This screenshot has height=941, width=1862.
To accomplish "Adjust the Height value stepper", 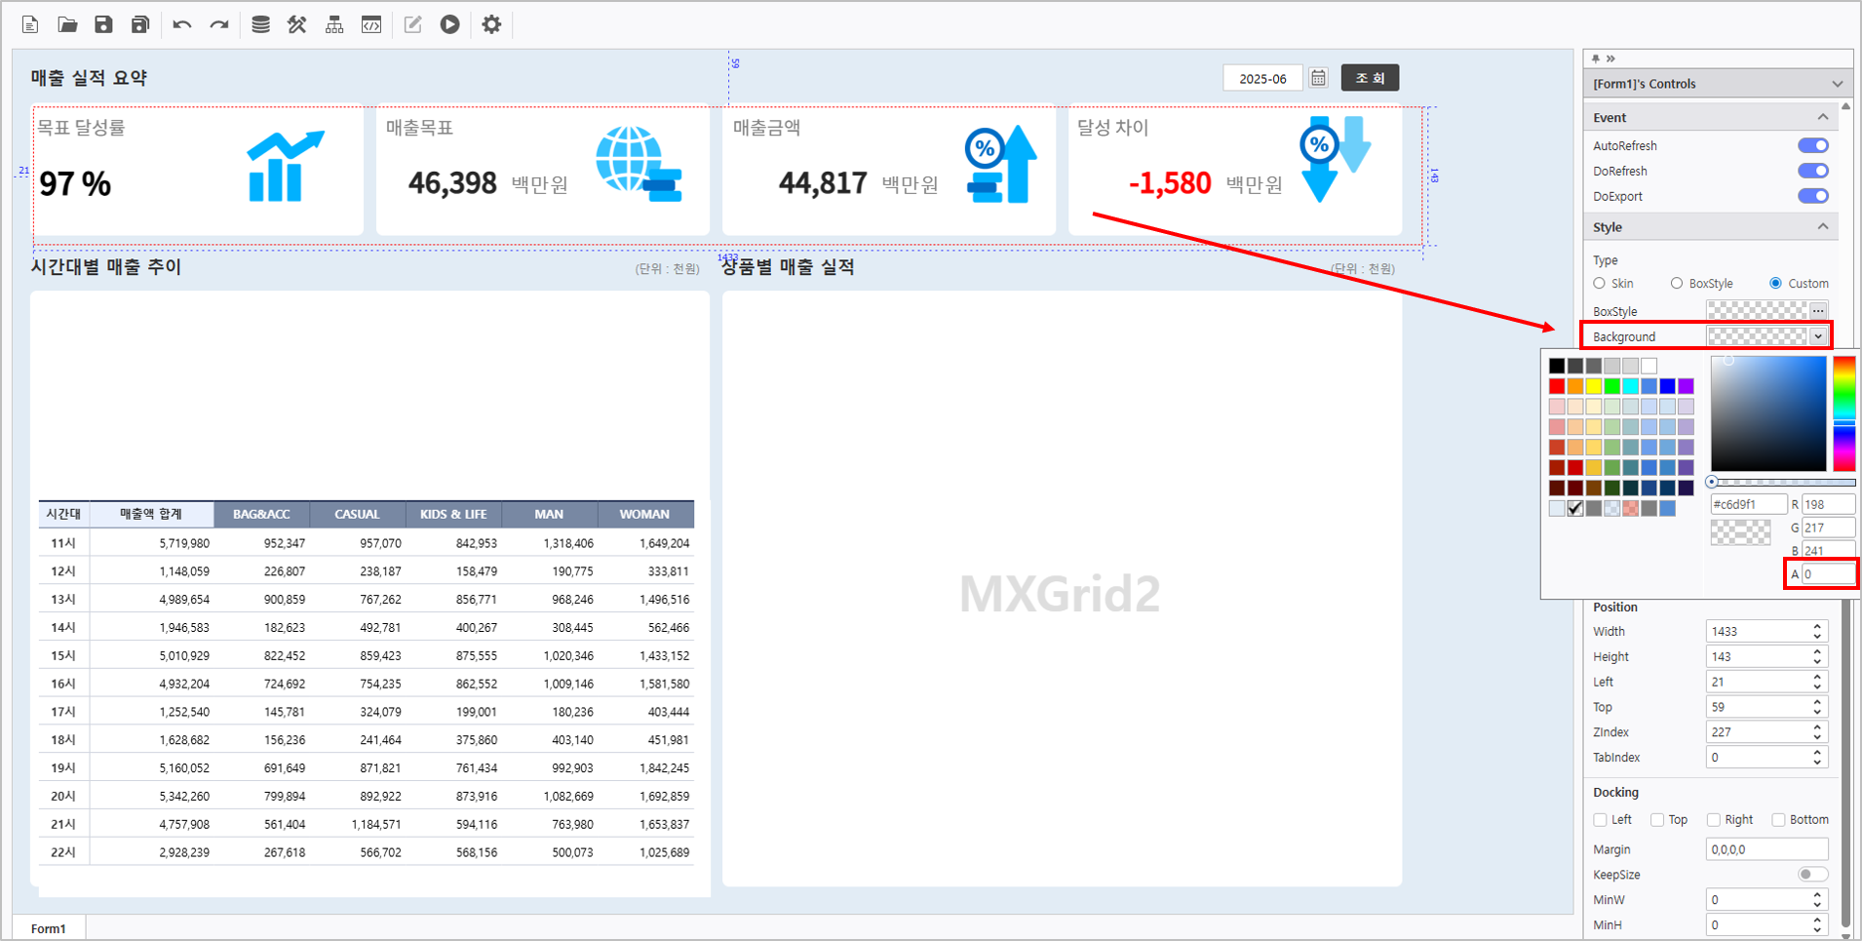I will coord(1817,656).
